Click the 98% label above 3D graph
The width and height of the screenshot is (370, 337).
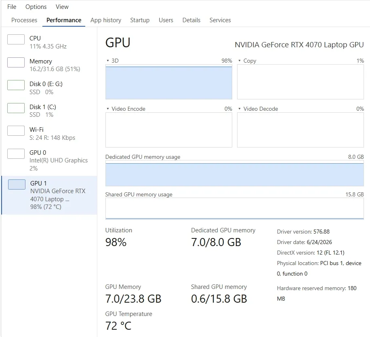coord(227,61)
